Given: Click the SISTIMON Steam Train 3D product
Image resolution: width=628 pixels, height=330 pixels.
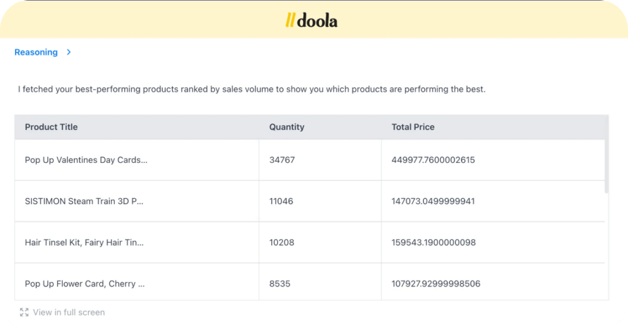Looking at the screenshot, I should point(84,201).
